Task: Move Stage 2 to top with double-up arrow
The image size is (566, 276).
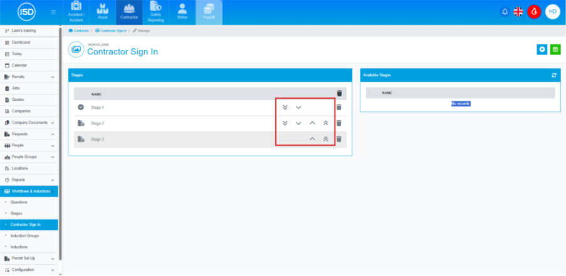Action: click(x=325, y=123)
